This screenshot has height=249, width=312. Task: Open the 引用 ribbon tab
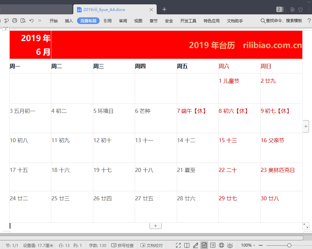[108, 21]
